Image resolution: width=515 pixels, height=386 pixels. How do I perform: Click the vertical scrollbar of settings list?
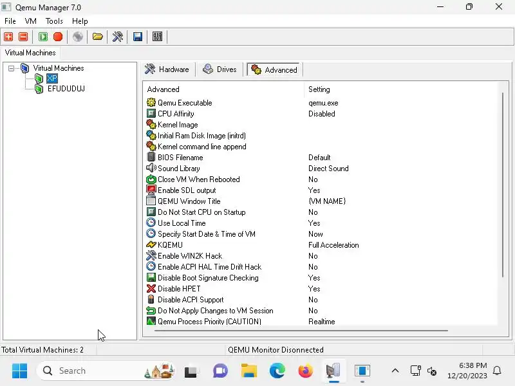tap(503, 185)
